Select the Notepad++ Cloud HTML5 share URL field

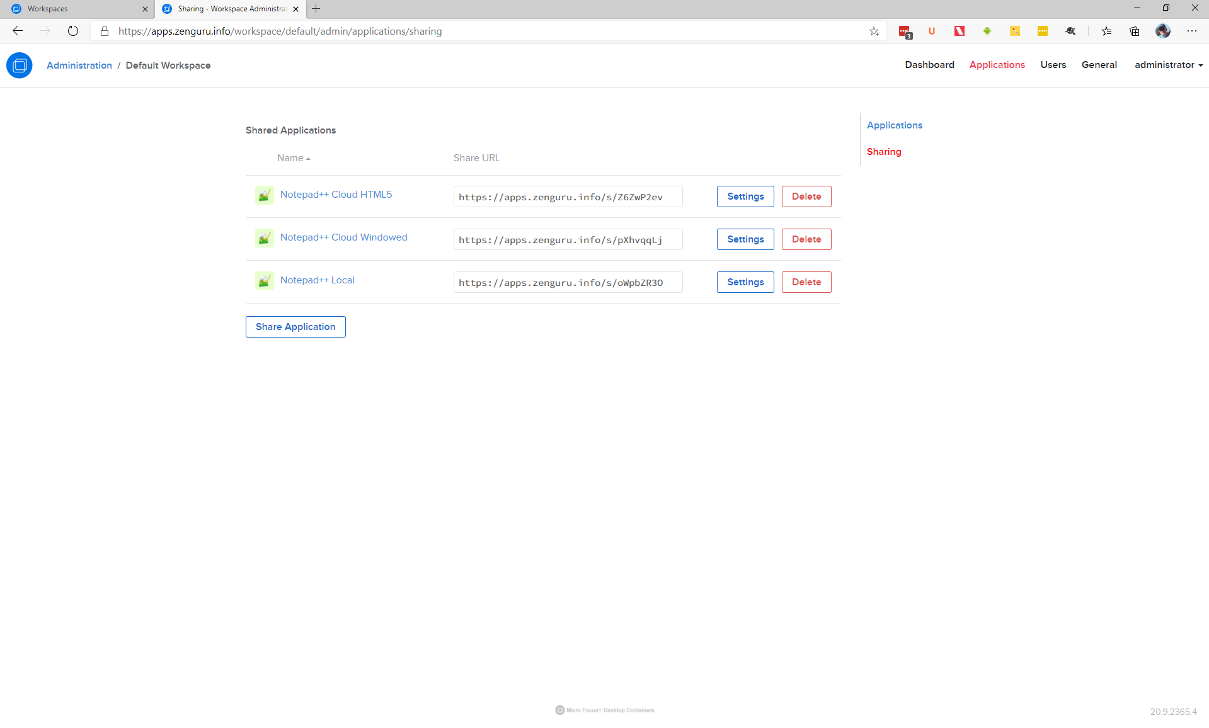pos(568,196)
